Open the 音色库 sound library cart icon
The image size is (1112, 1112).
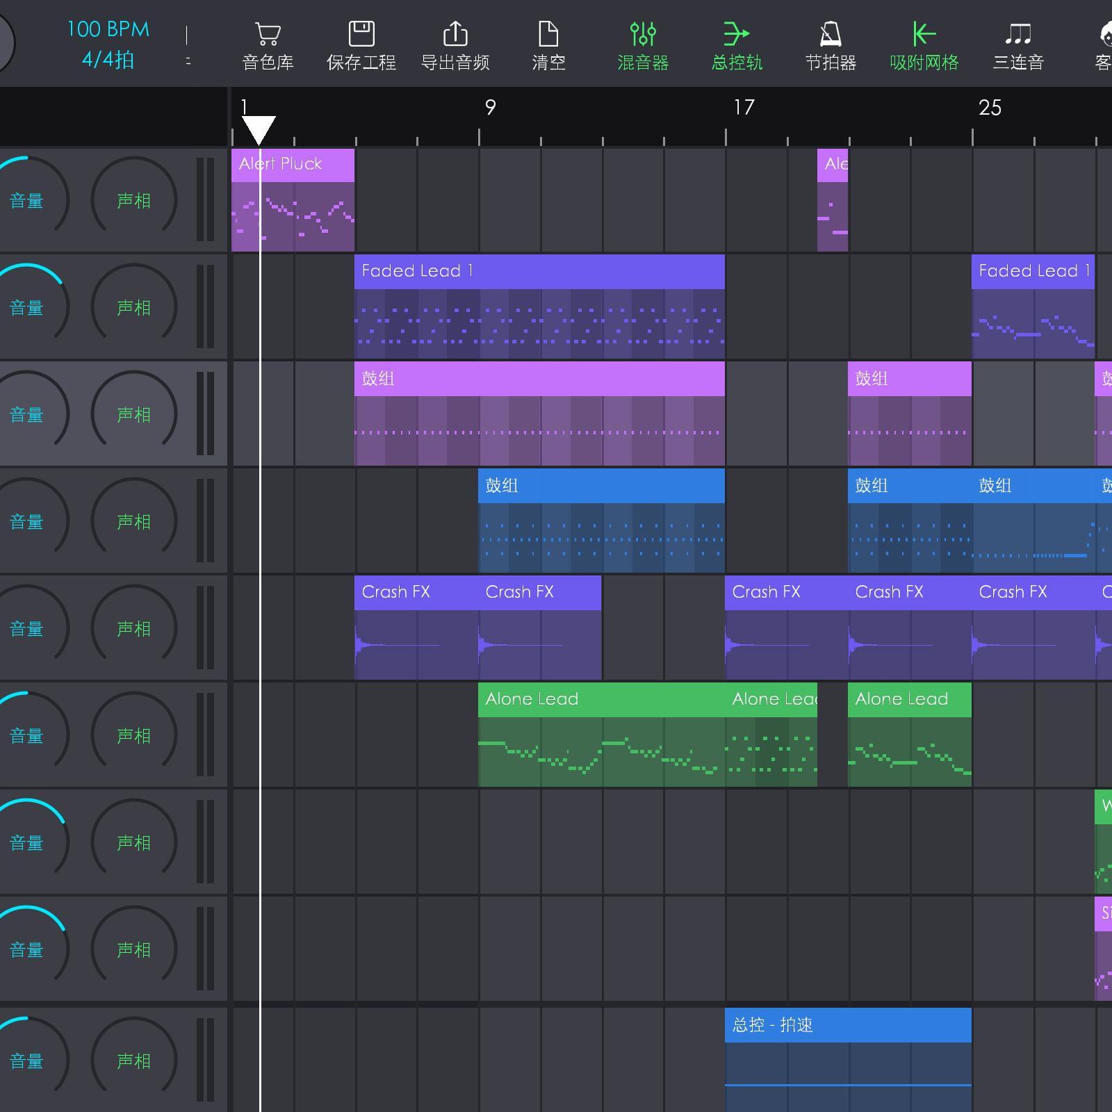point(268,35)
